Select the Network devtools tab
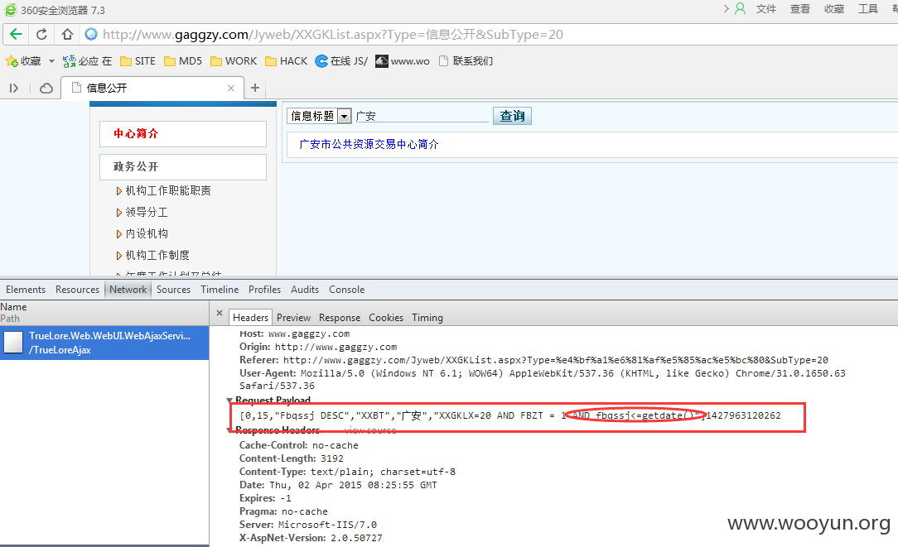 point(128,290)
